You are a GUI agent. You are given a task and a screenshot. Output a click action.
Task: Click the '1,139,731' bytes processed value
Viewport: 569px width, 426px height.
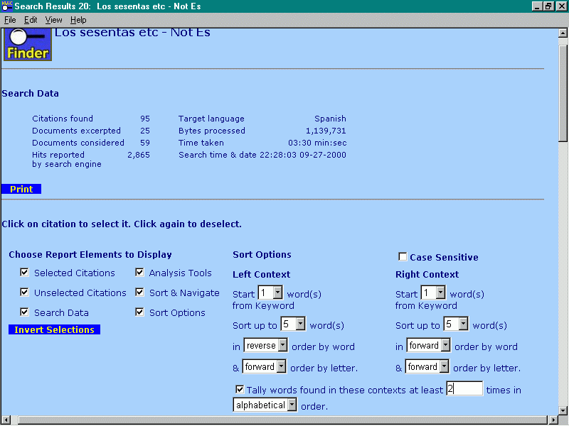(x=326, y=131)
